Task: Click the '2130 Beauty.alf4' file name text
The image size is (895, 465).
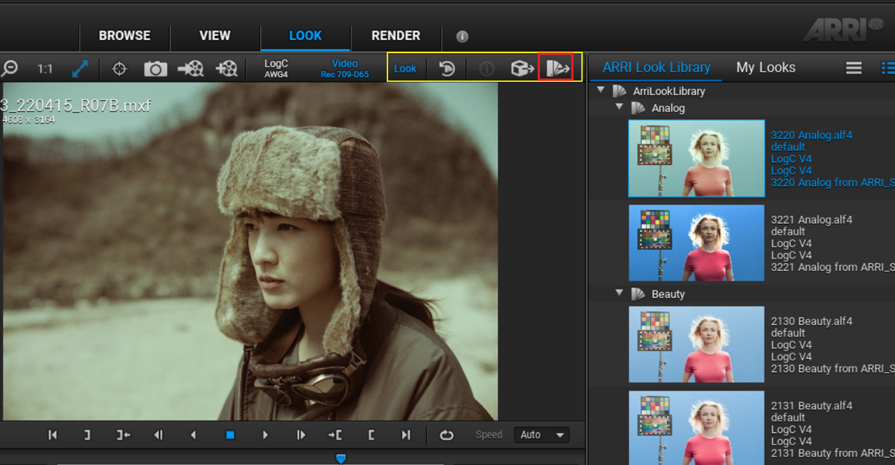Action: pyautogui.click(x=812, y=322)
